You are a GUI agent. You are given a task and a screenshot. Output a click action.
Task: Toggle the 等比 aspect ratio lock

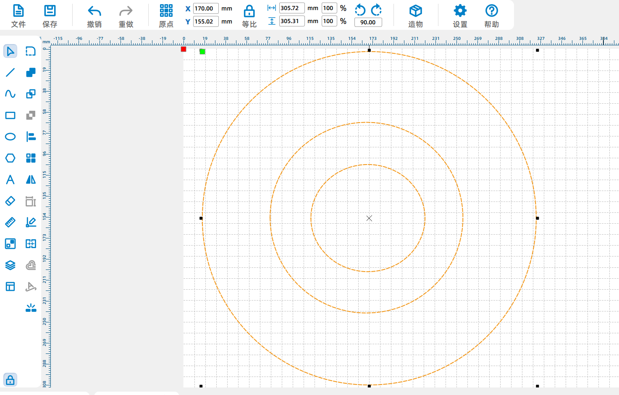click(249, 16)
